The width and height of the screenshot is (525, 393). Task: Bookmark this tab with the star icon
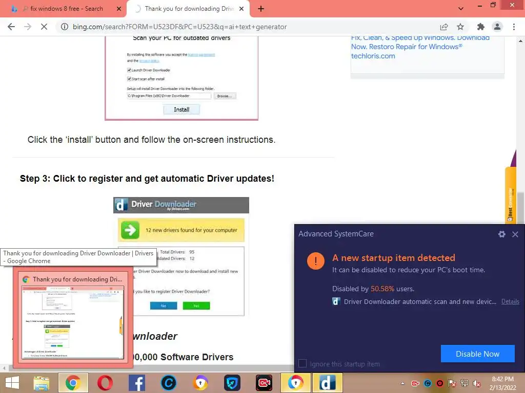coord(460,27)
